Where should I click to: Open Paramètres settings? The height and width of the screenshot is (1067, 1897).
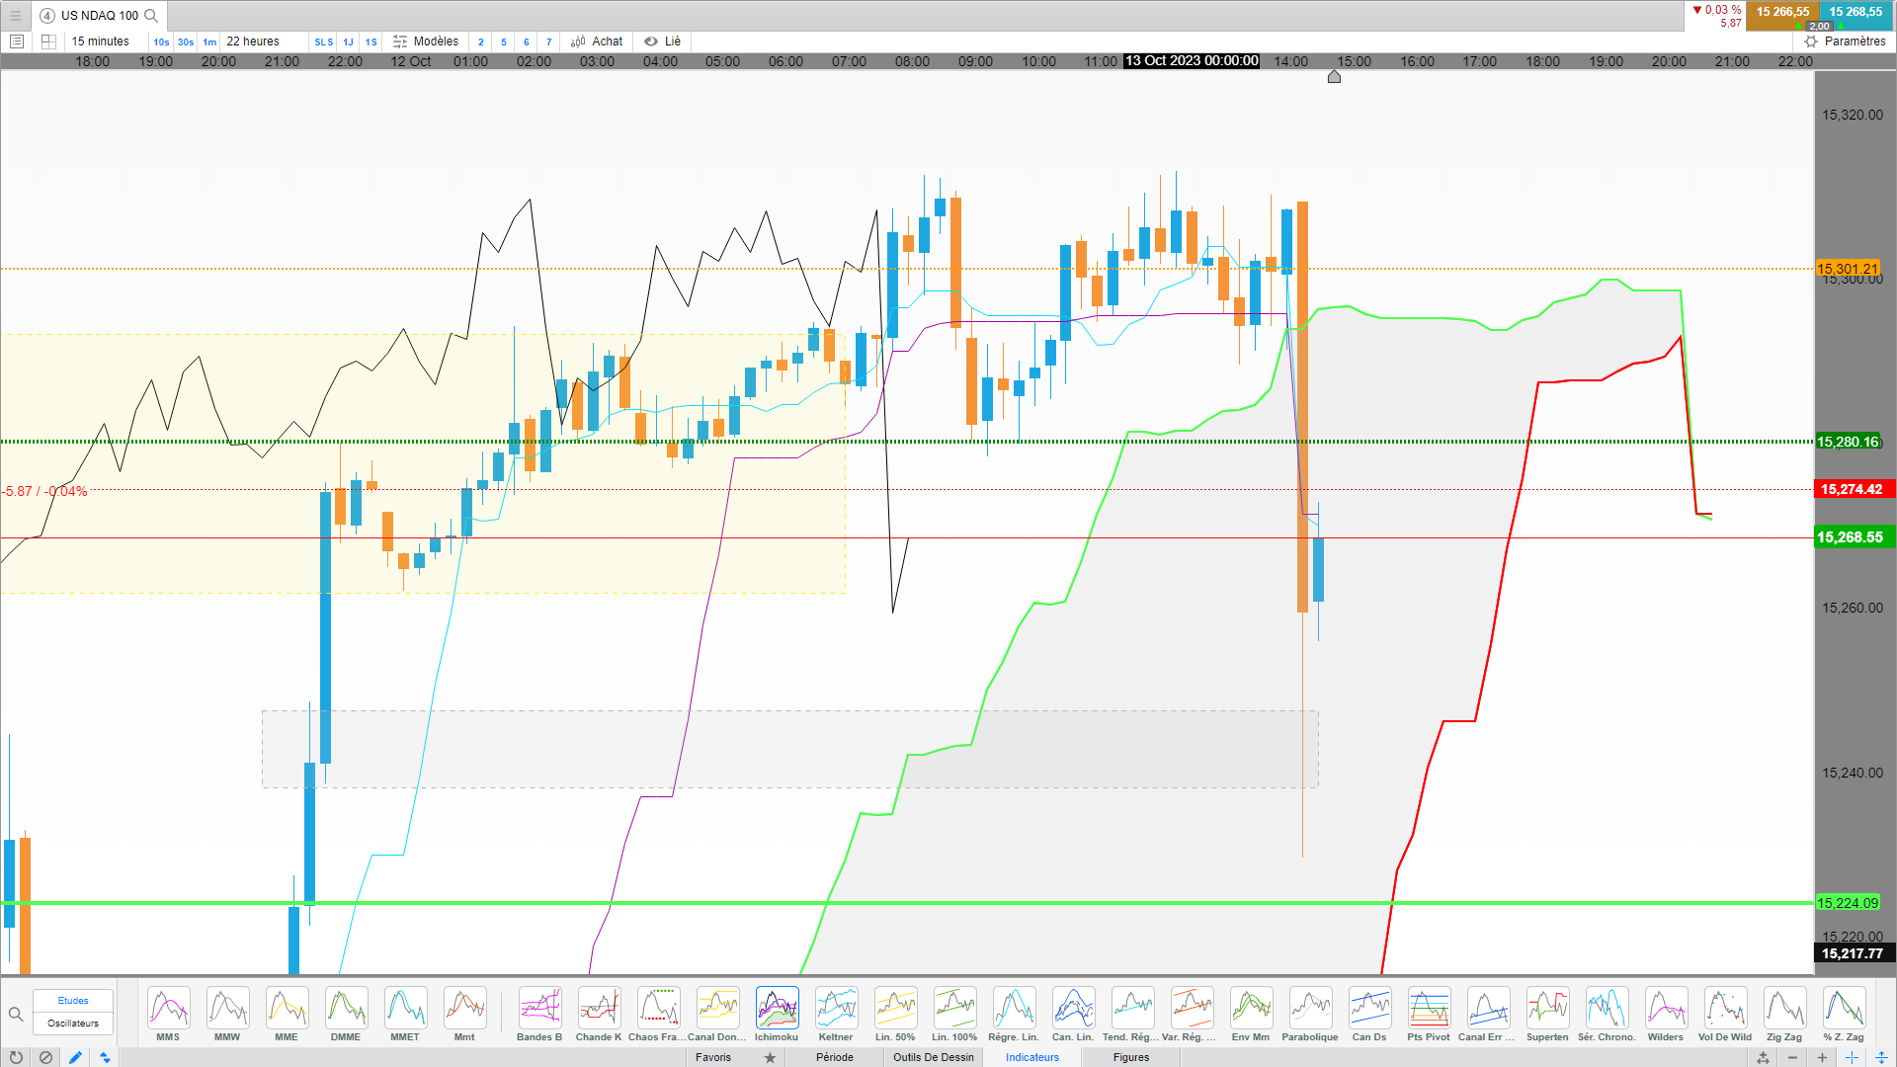(x=1845, y=41)
